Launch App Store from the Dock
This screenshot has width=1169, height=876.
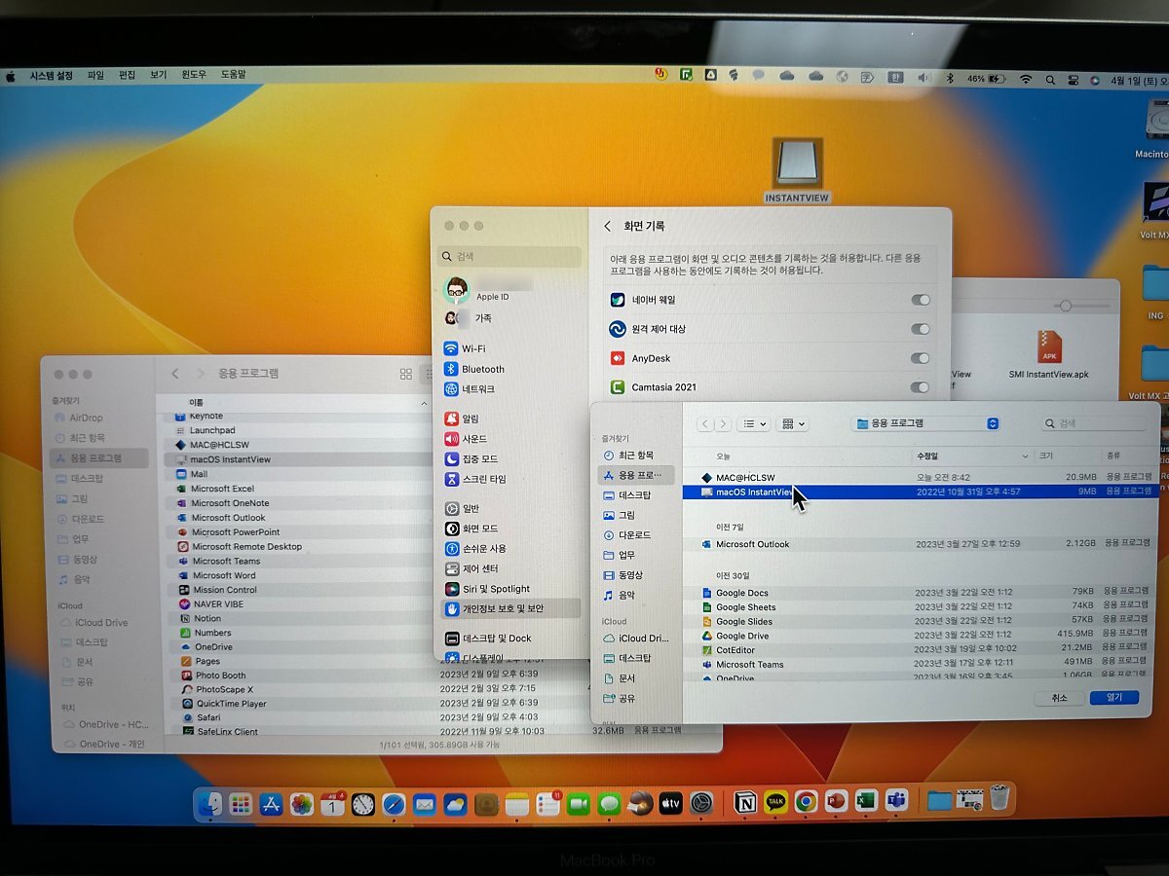(x=271, y=804)
